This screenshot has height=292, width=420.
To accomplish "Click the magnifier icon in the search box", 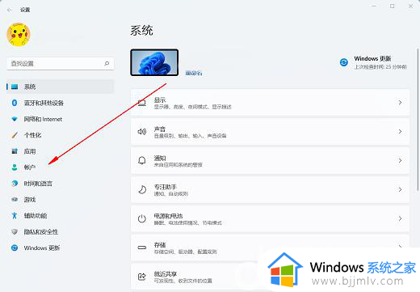I will click(x=107, y=63).
